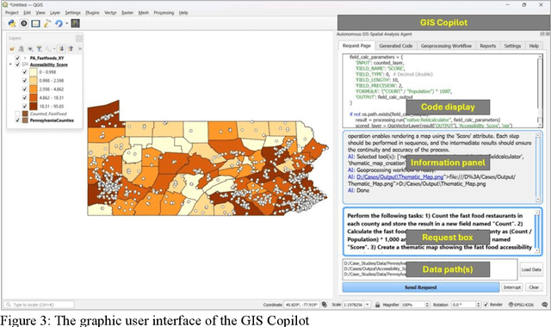Screen dimensions: 551x327
Task: Collapse the Accessibility_Score layer tree
Action: click(10, 65)
